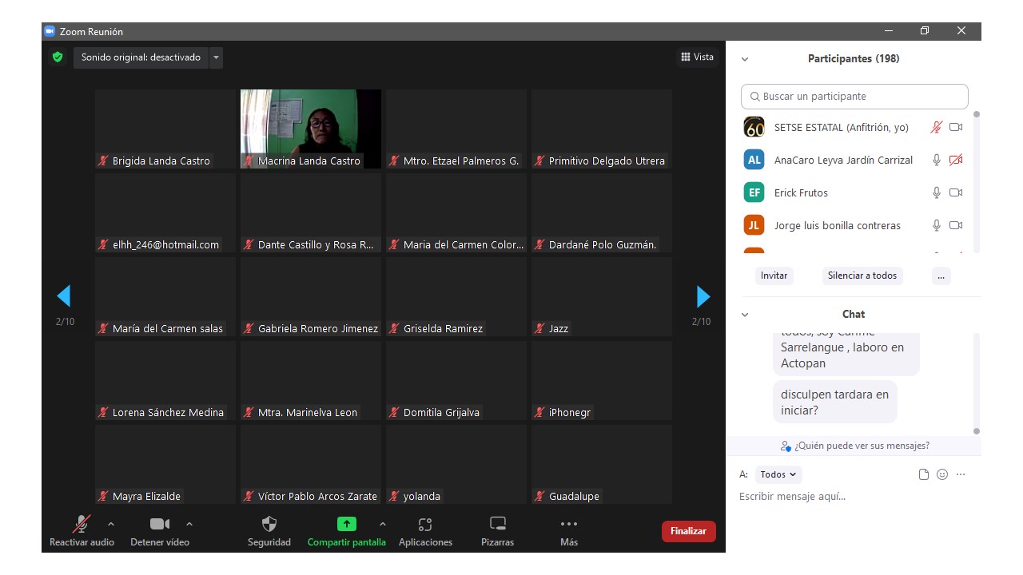Click Silenciar a todos button
Screen dimensions: 1023x575
coord(862,276)
